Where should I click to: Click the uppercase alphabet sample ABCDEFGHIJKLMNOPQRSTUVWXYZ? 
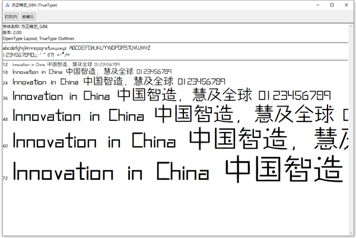pos(110,48)
